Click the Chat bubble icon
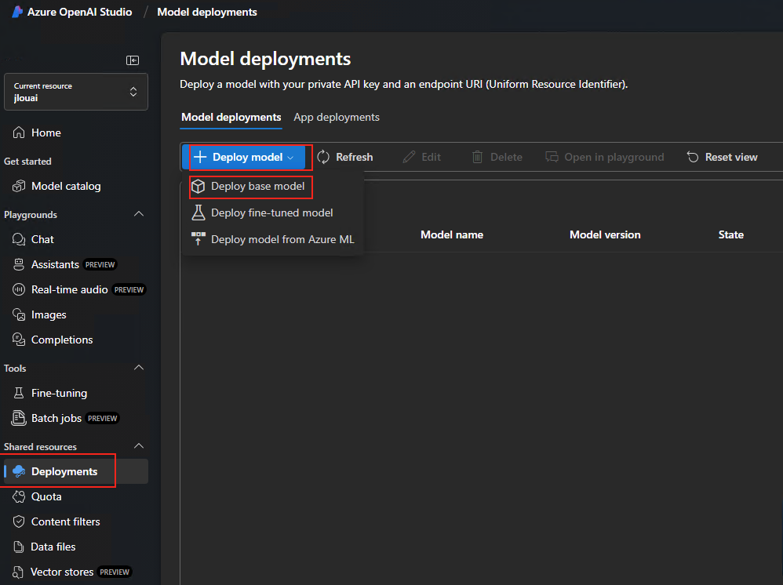The image size is (783, 585). tap(19, 240)
